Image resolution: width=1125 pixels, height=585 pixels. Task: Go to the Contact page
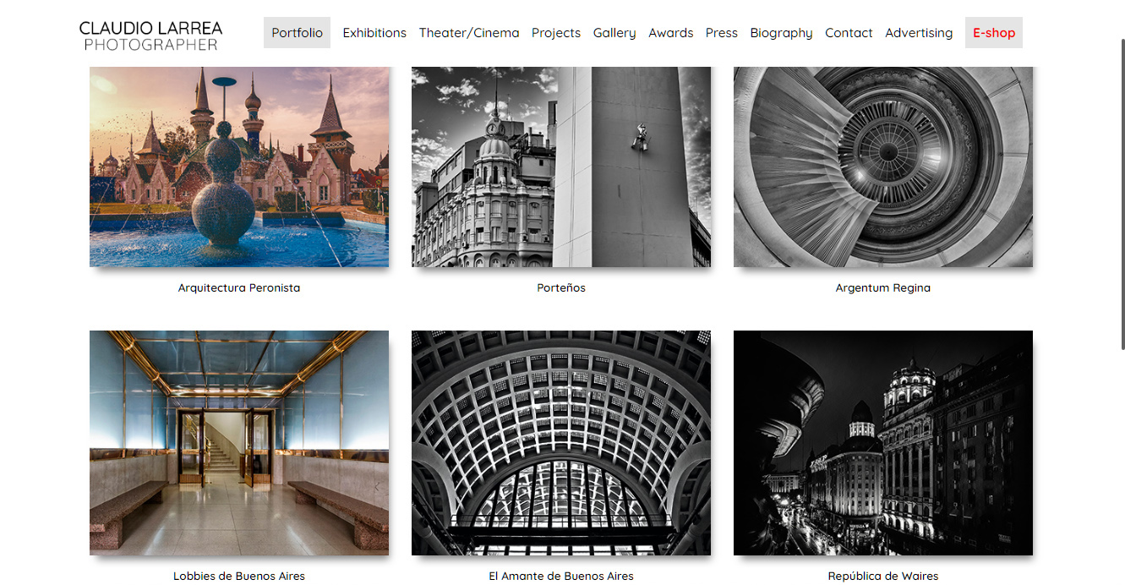tap(849, 33)
